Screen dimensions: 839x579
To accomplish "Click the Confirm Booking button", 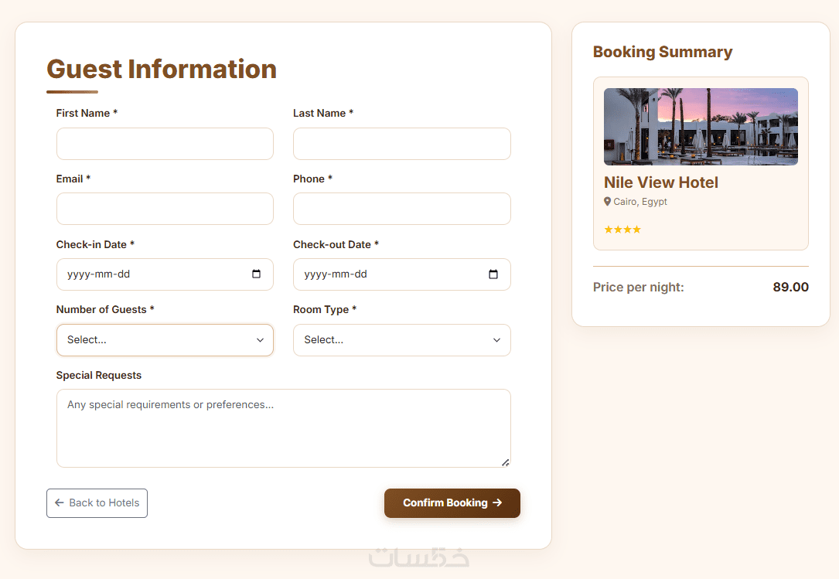I will pyautogui.click(x=452, y=503).
